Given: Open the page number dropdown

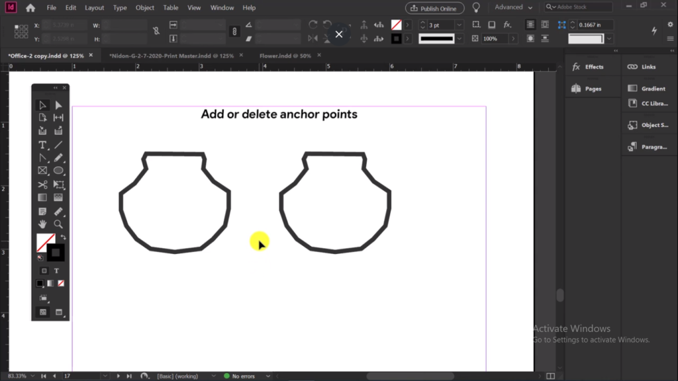Looking at the screenshot, I should [x=105, y=376].
